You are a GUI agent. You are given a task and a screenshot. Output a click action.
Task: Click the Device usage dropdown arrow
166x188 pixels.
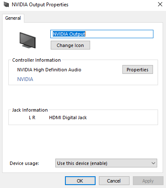pos(153,163)
